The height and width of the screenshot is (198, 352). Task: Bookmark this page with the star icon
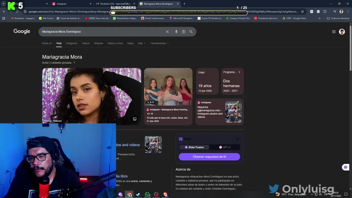pos(302,12)
